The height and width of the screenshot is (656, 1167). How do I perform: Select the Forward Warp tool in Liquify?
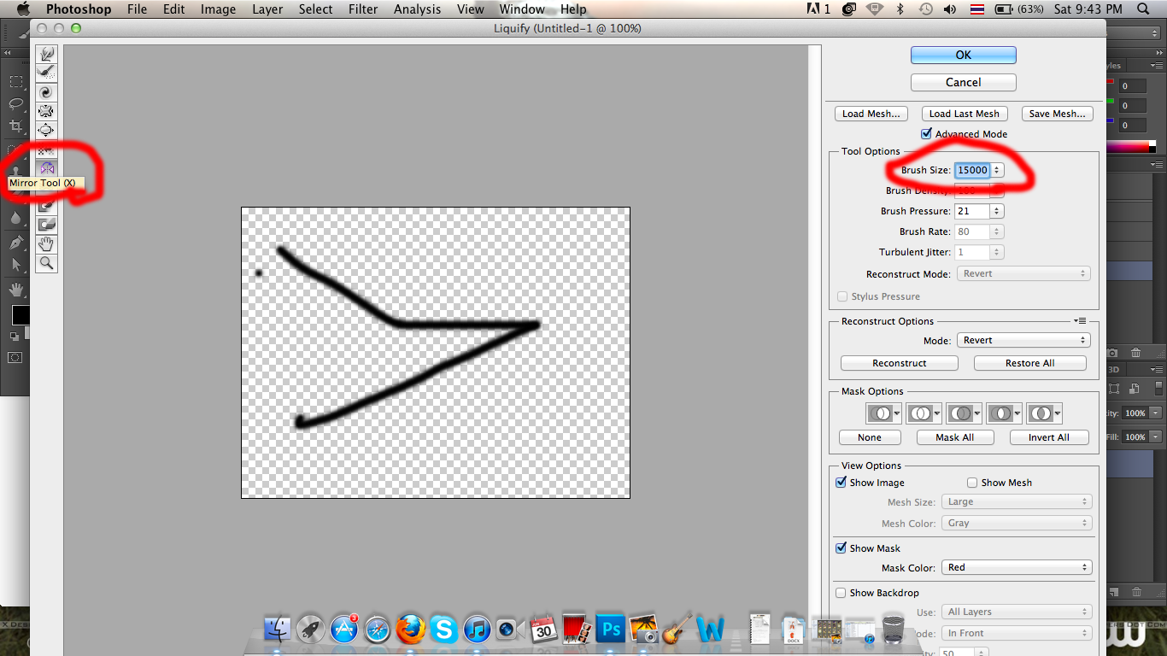(47, 54)
